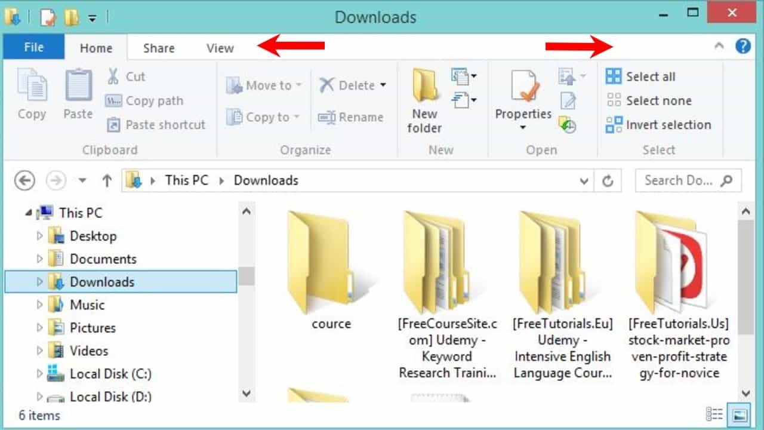Select the Home ribbon tab
764x430 pixels.
click(x=96, y=48)
